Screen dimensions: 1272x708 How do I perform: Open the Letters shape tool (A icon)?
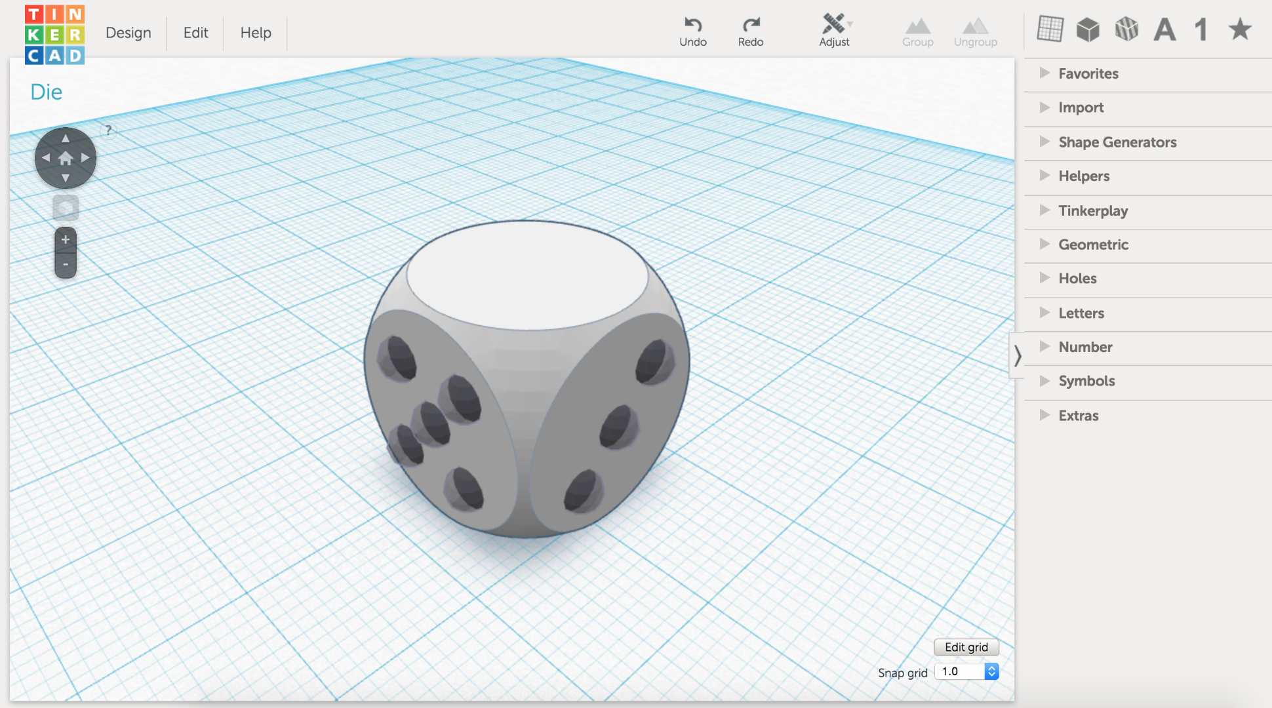click(x=1164, y=29)
